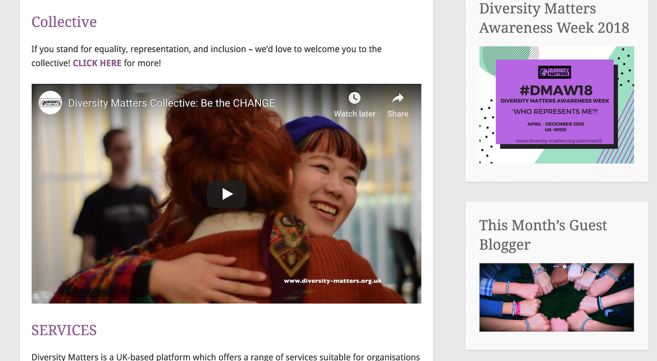Image resolution: width=657 pixels, height=361 pixels.
Task: Click the SERVICES section heading
Action: (64, 330)
